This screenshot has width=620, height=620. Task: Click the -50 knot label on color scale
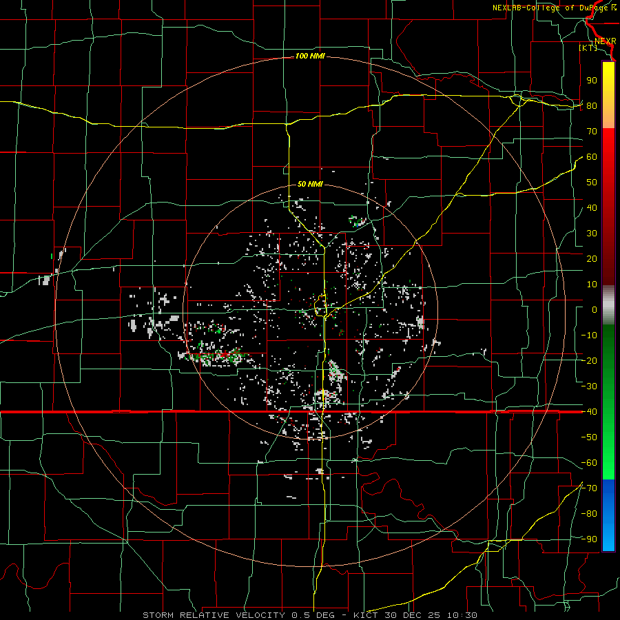coord(589,437)
